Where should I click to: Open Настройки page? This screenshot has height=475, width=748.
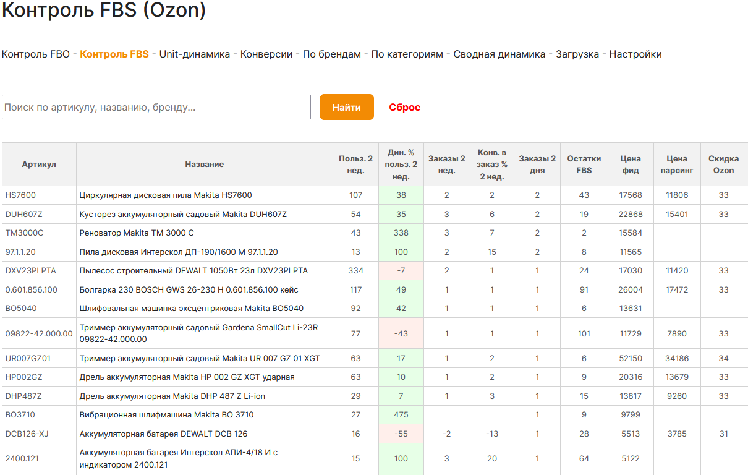point(635,54)
